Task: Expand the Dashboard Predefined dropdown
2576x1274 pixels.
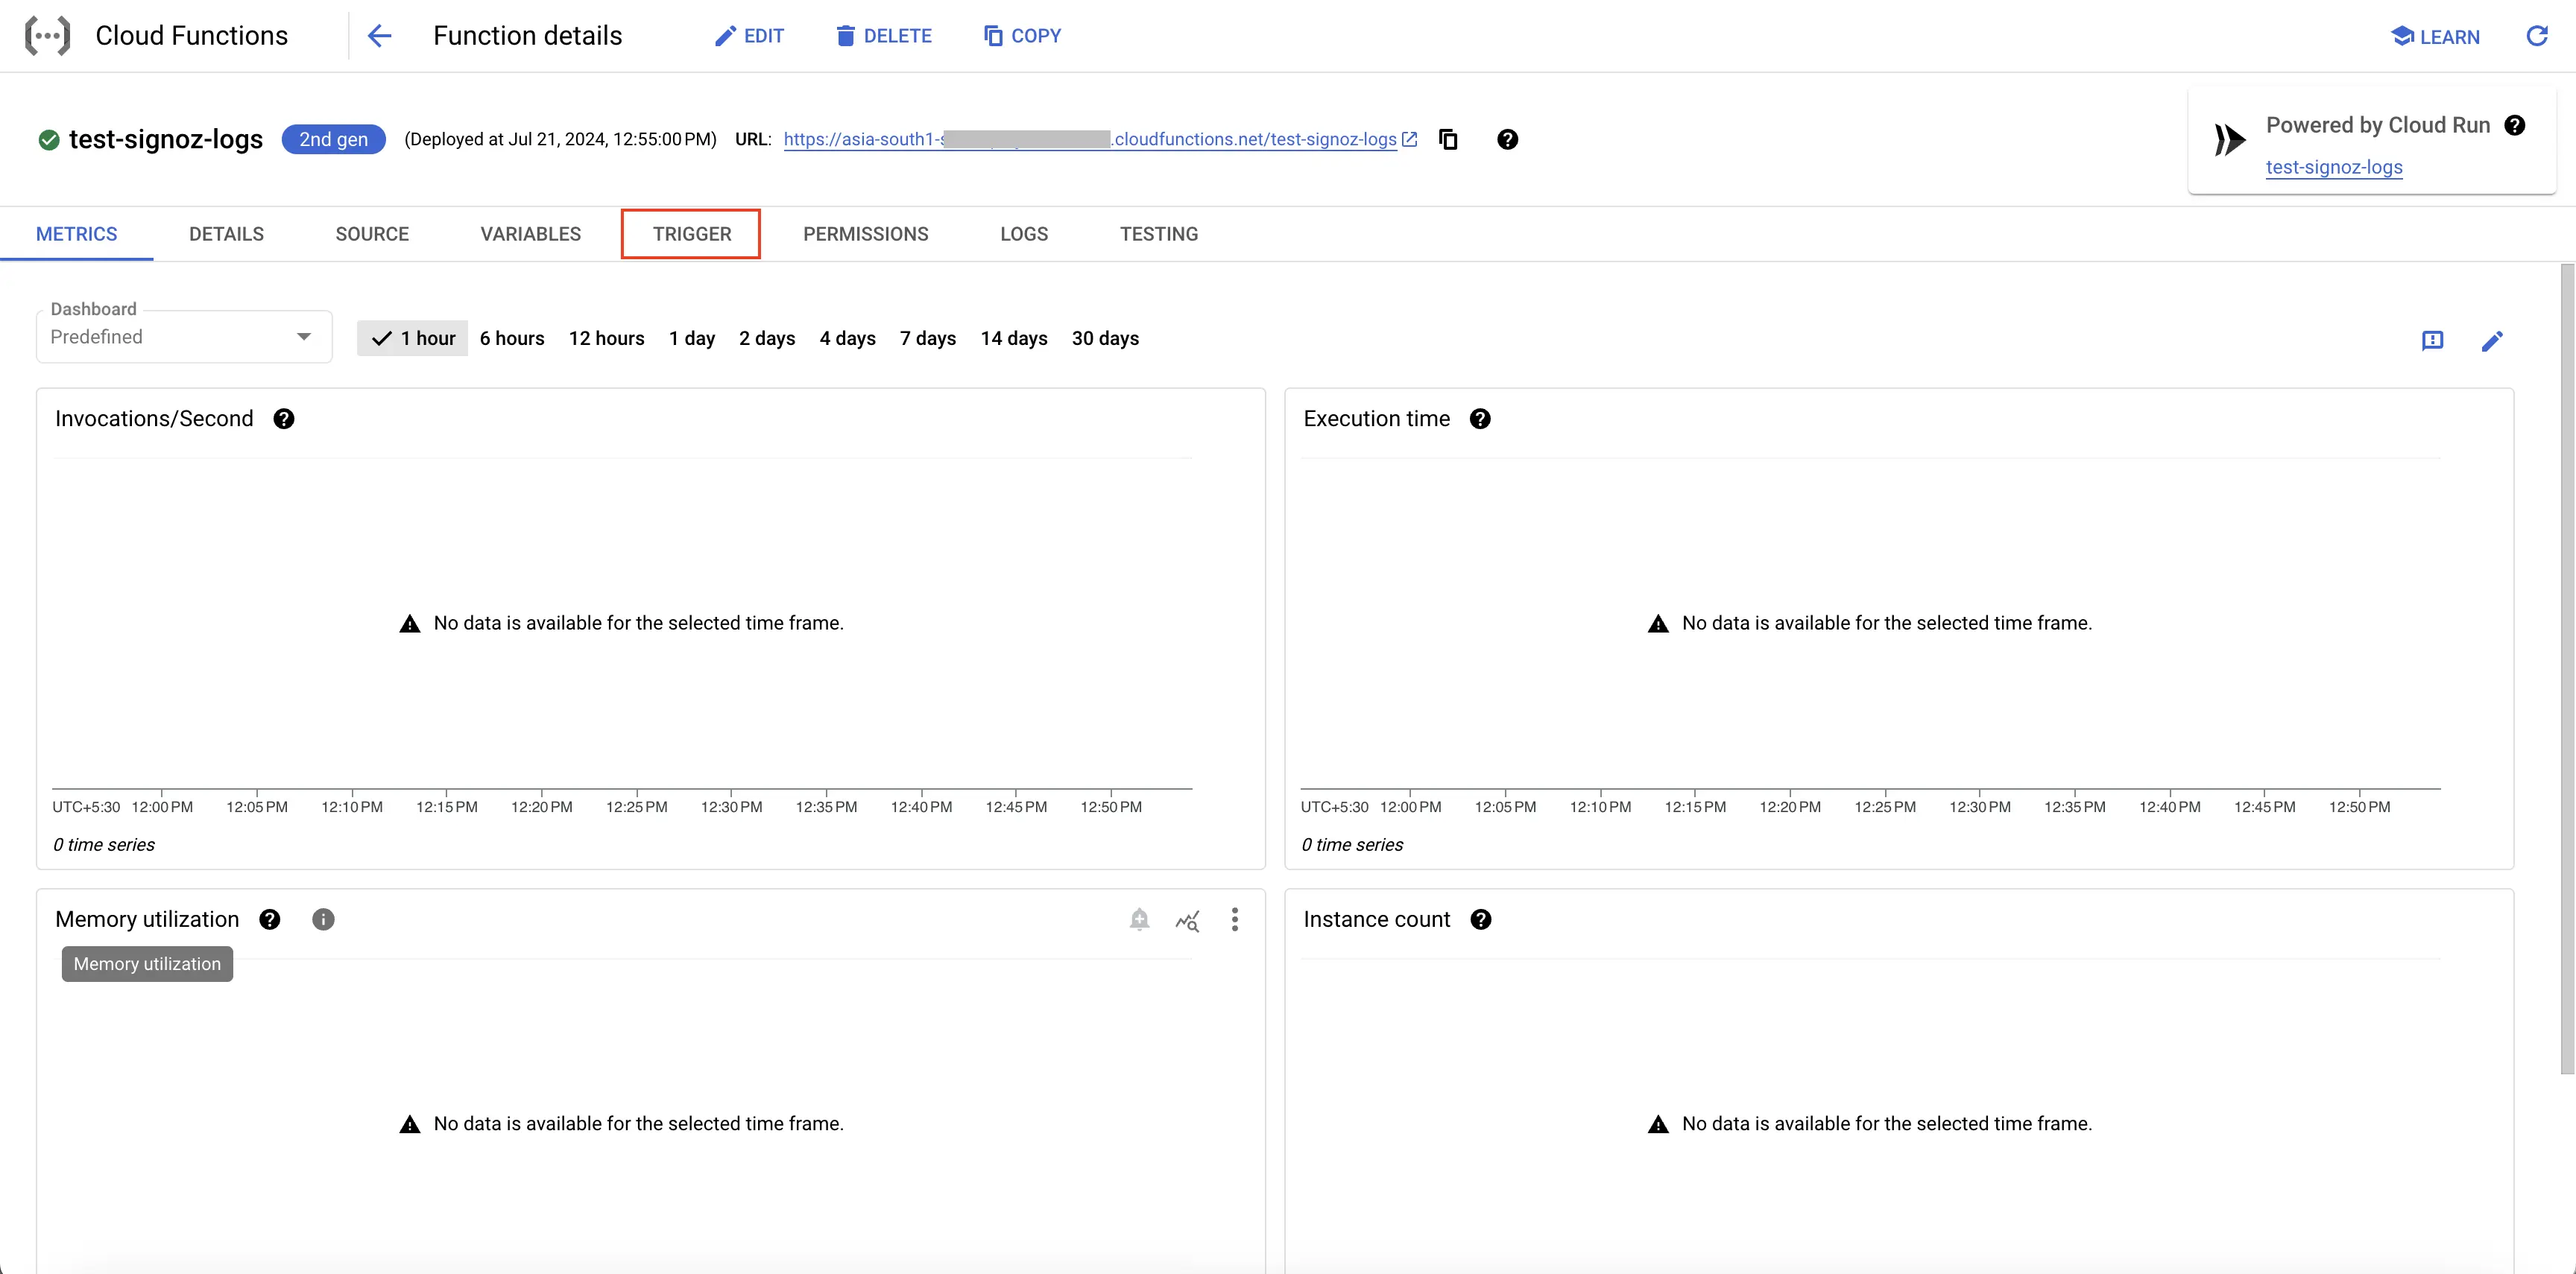Action: pyautogui.click(x=184, y=337)
